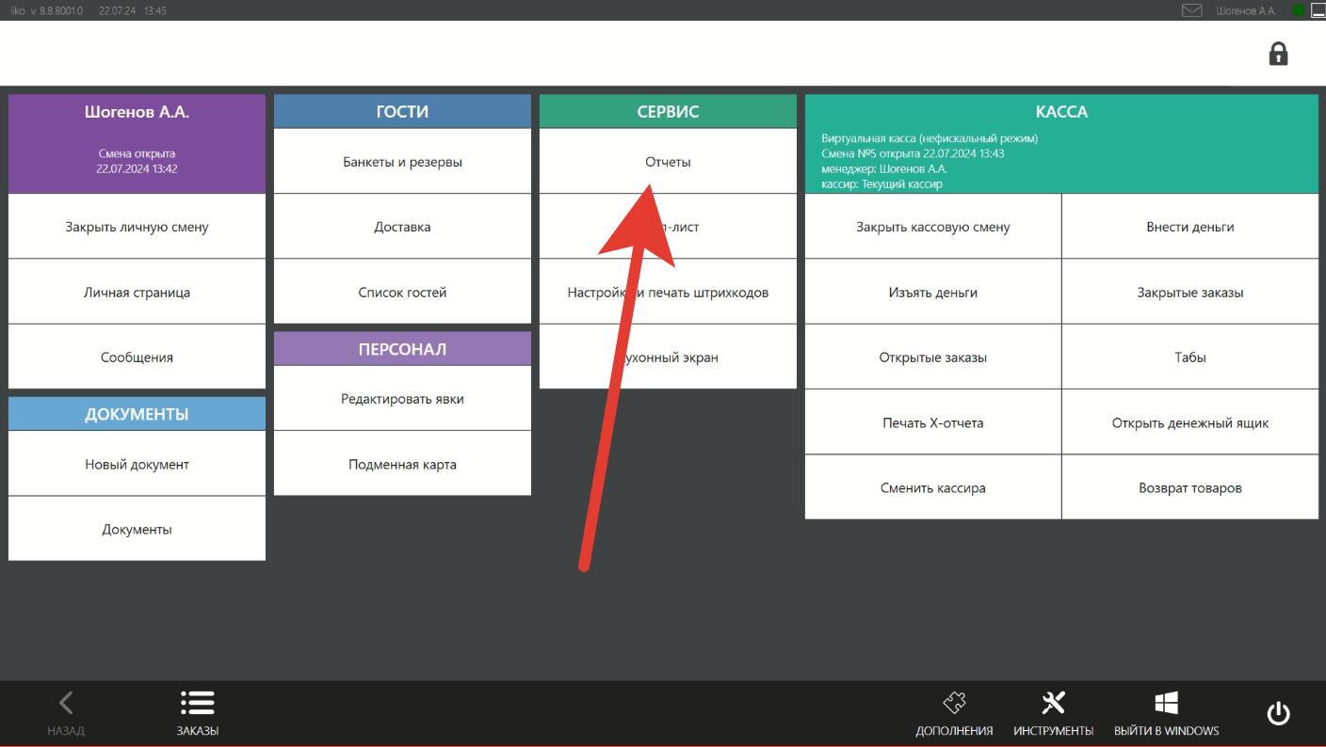This screenshot has width=1326, height=747.
Task: Open the Заказы orders list icon
Action: 198,703
